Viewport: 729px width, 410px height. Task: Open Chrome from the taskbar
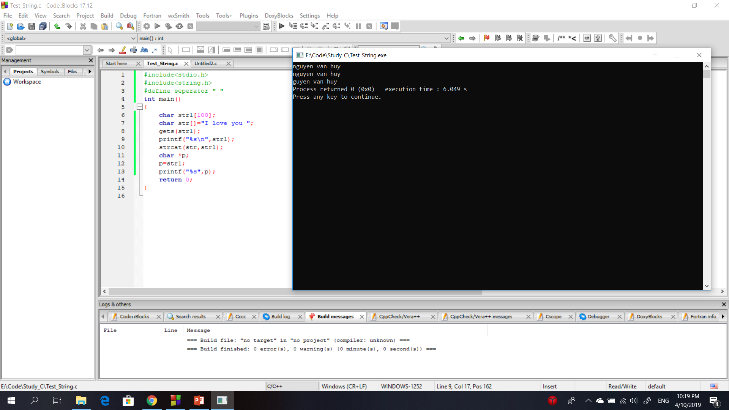(151, 401)
